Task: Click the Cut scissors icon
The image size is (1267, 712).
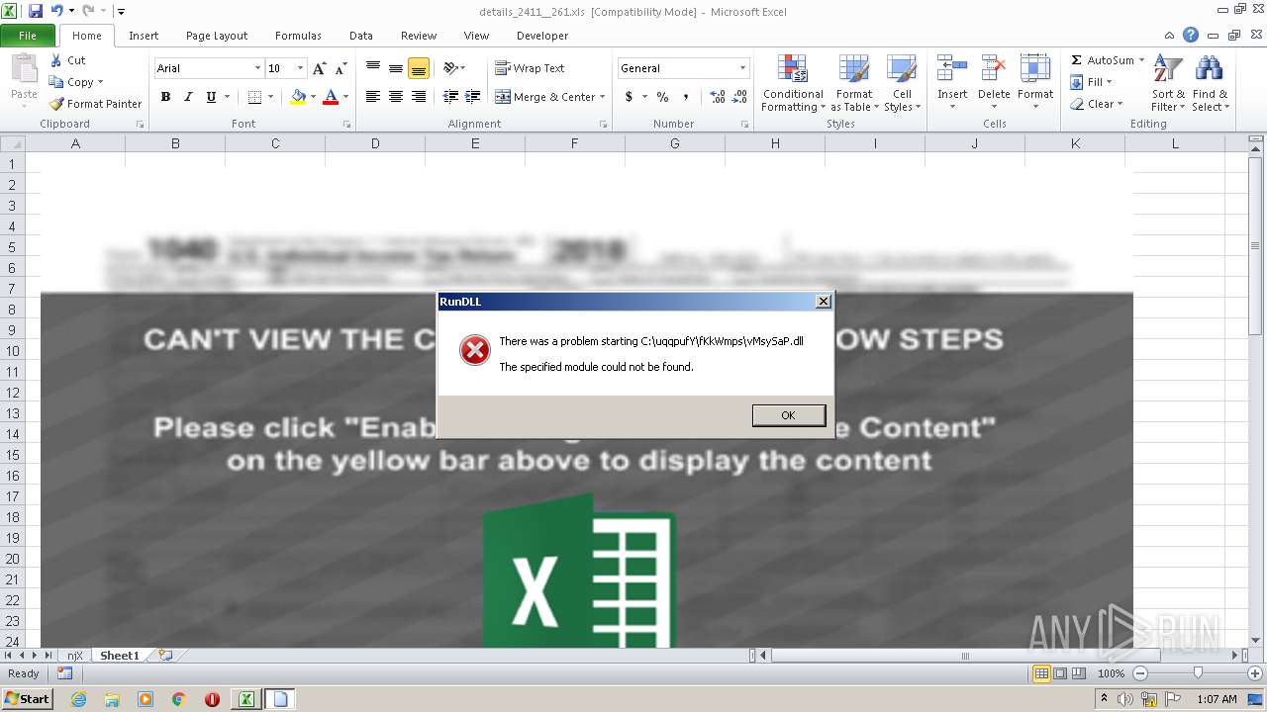Action: 56,60
